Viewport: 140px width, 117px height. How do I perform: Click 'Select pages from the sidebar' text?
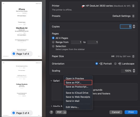[70, 49]
